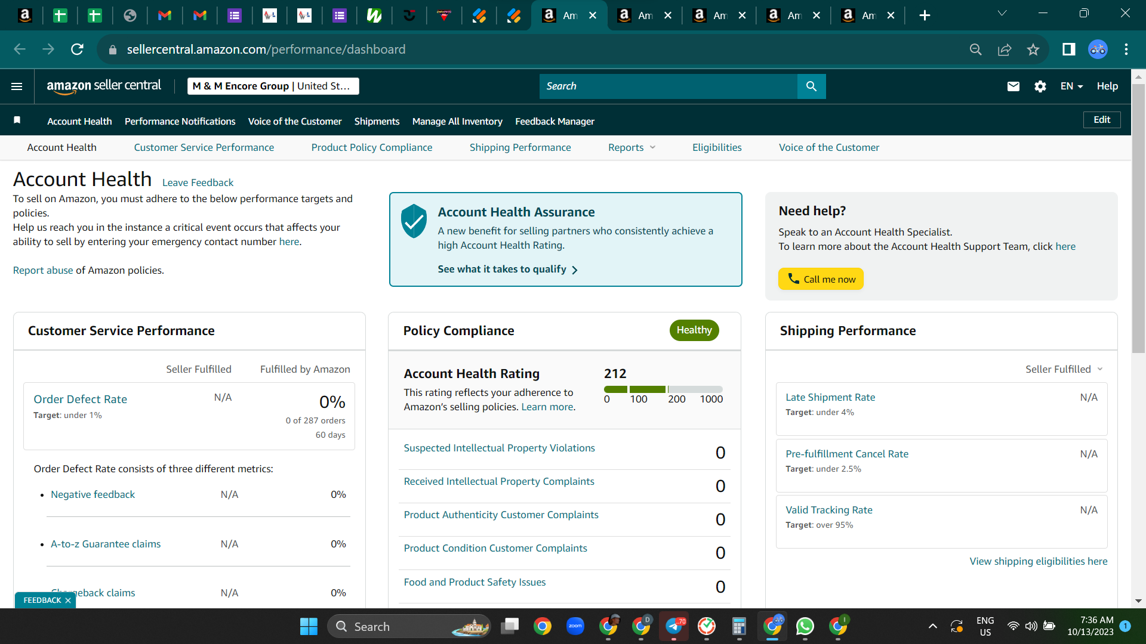Open the EN language dropdown
This screenshot has width=1146, height=644.
click(1071, 86)
